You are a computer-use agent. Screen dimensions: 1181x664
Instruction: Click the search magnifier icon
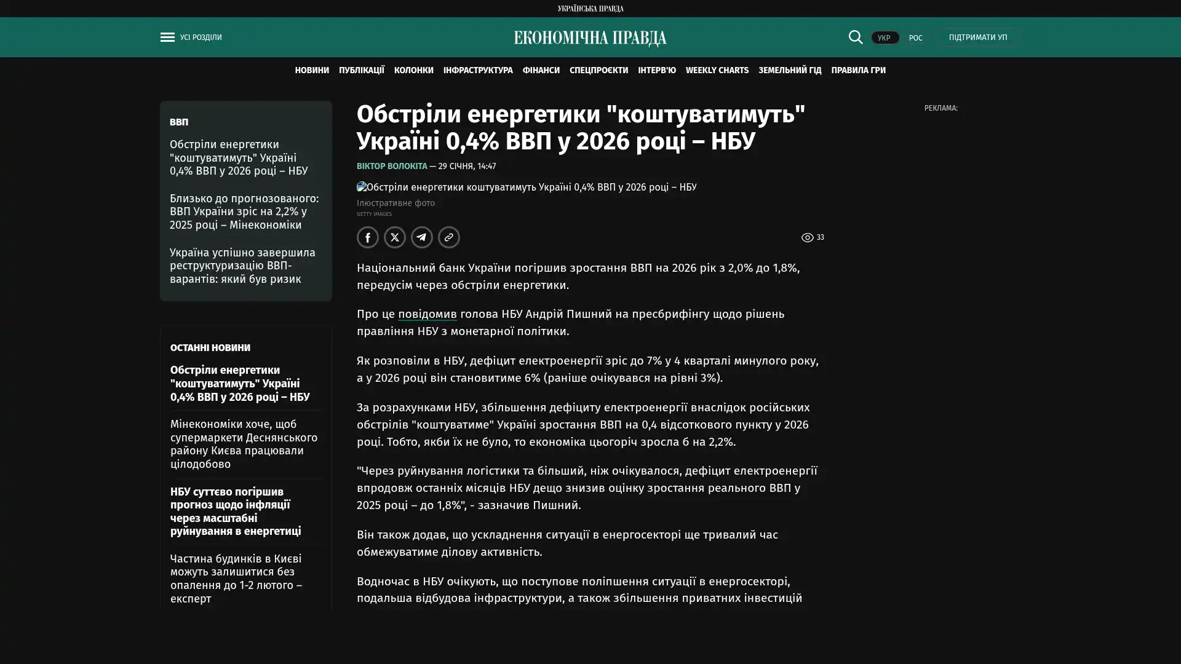tap(855, 38)
